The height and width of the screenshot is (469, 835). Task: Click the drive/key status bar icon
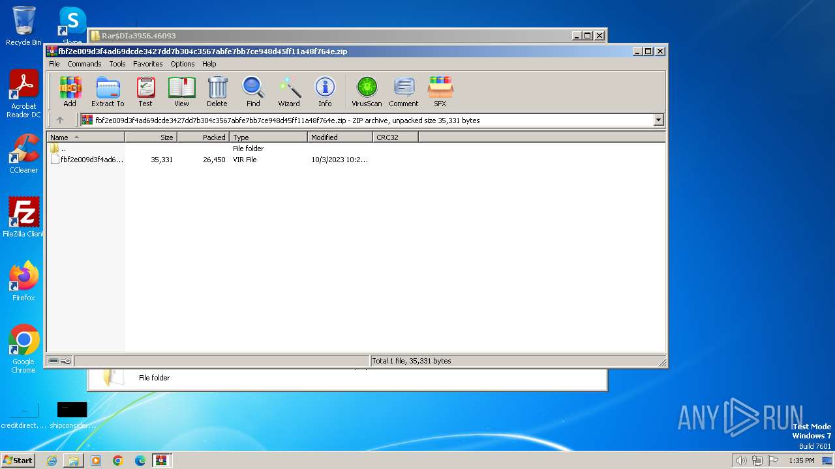click(x=60, y=361)
